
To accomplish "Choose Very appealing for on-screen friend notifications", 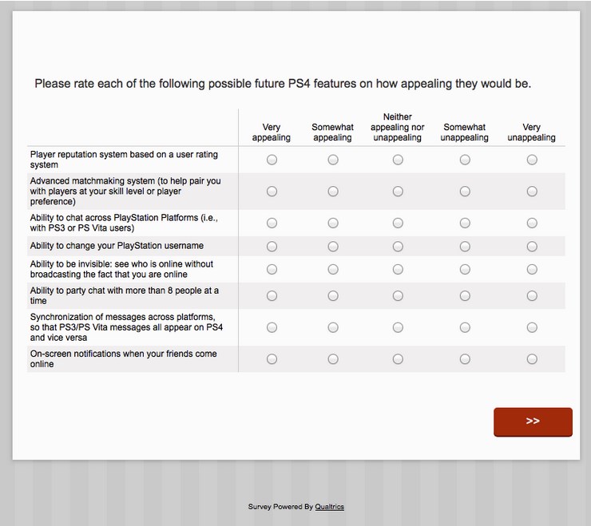I will point(272,359).
